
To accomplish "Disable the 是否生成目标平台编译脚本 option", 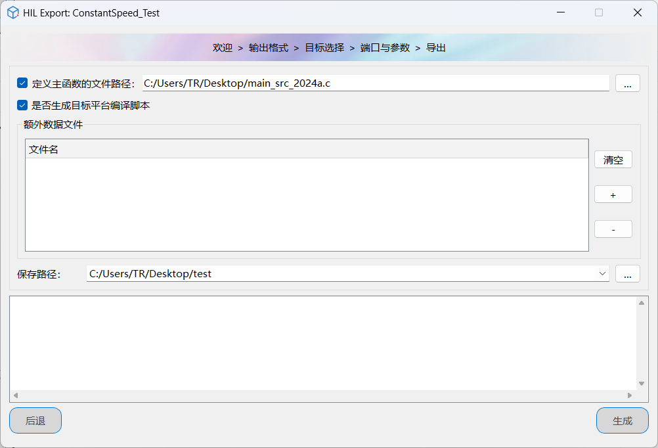I will [x=22, y=105].
